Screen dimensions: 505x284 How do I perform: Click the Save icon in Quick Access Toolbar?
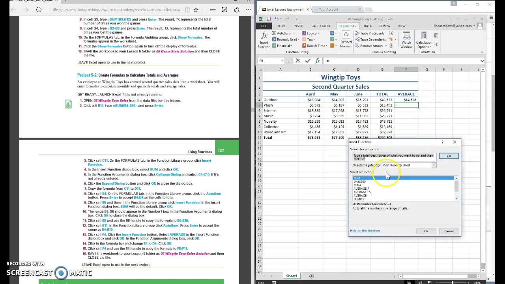pyautogui.click(x=269, y=19)
